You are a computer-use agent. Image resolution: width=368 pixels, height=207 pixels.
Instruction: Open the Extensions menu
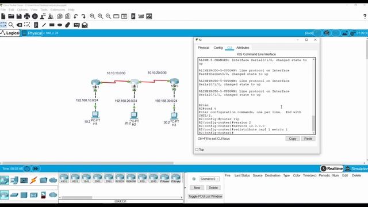(57, 10)
